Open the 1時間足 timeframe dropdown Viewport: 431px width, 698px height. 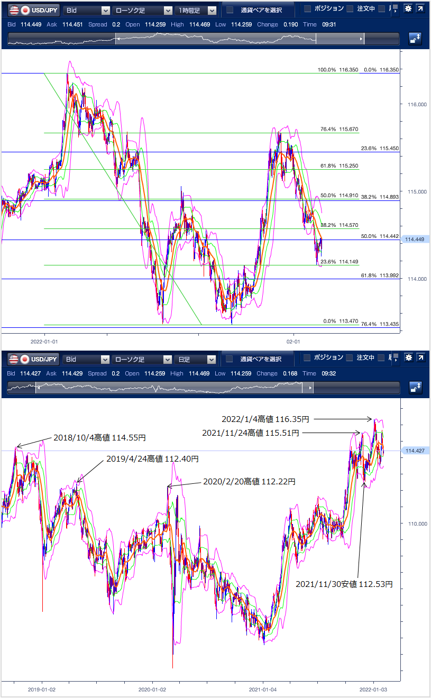[x=196, y=10]
